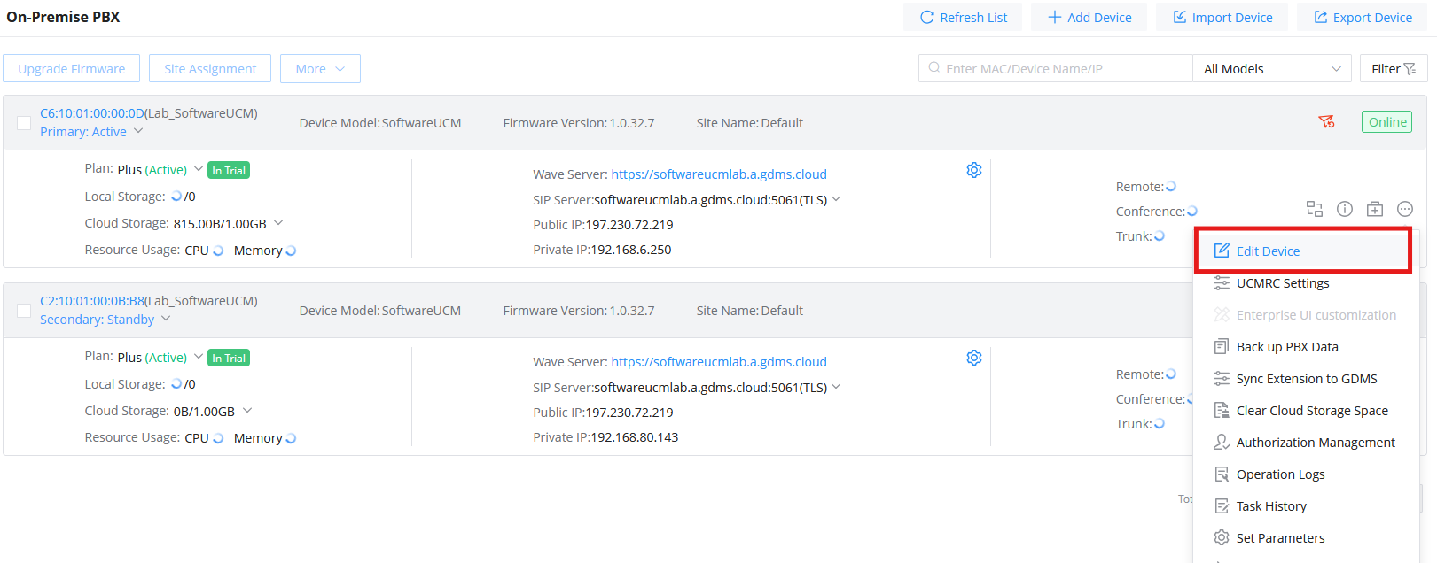The image size is (1437, 563).
Task: Open the first softwareucmlab.a.gdms.cloud Wave Server link
Action: click(x=719, y=174)
